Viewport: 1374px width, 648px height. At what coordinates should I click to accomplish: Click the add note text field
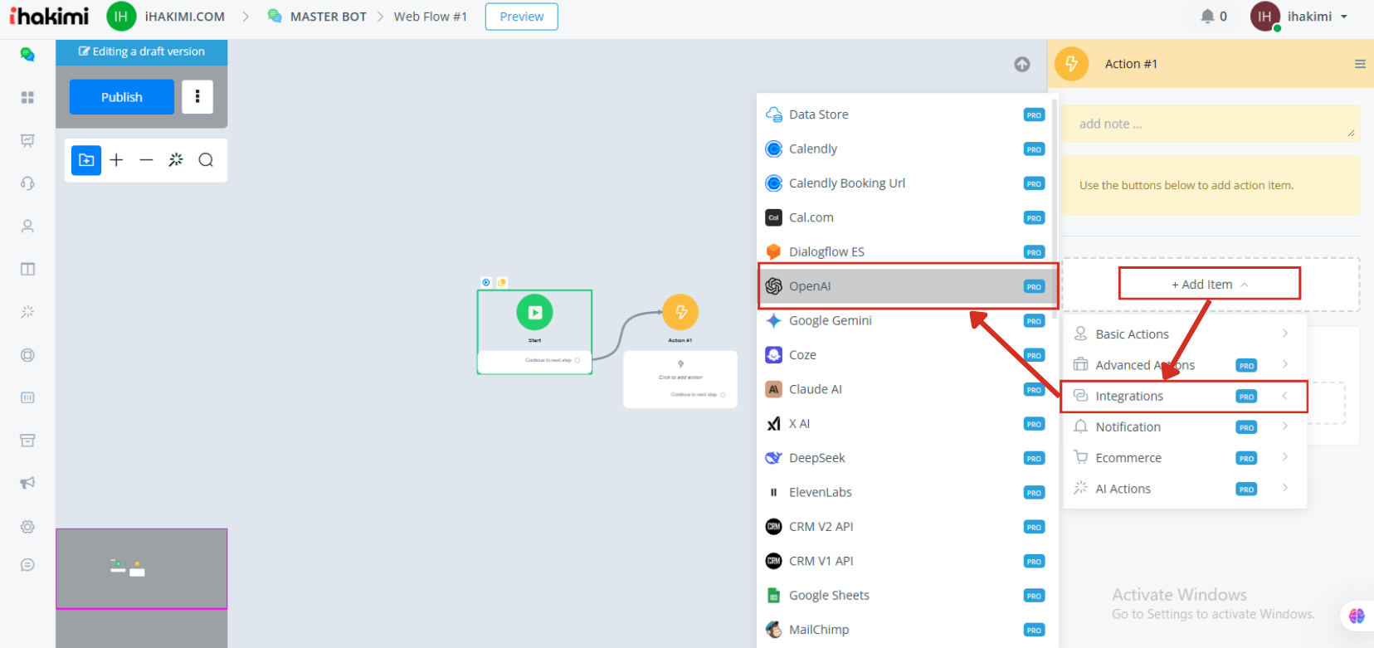click(x=1210, y=124)
